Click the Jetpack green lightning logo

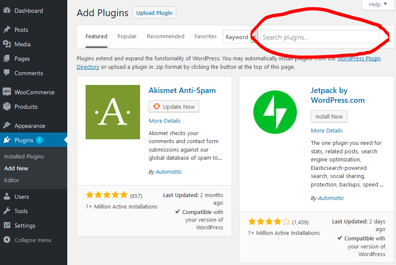pyautogui.click(x=275, y=112)
